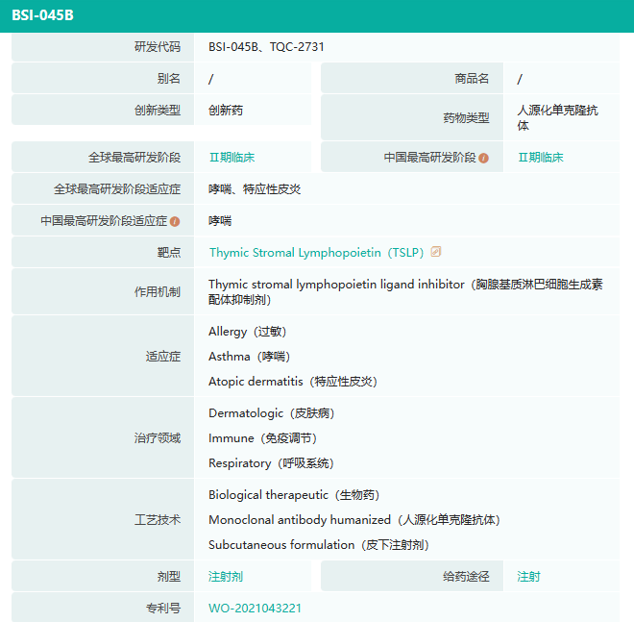Image resolution: width=634 pixels, height=622 pixels.
Task: Click Respiratory（呼吸系统）entry
Action: (271, 463)
